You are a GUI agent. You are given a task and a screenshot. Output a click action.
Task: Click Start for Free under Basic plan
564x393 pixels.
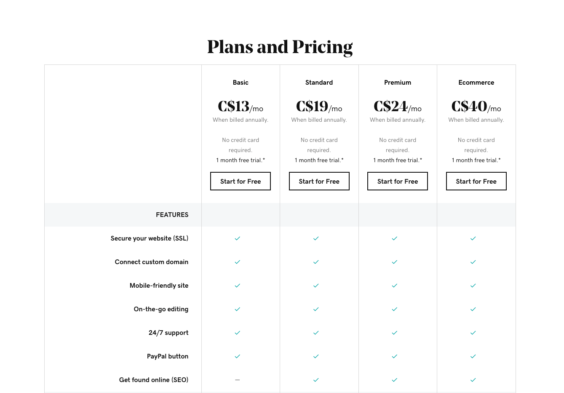[x=241, y=181]
